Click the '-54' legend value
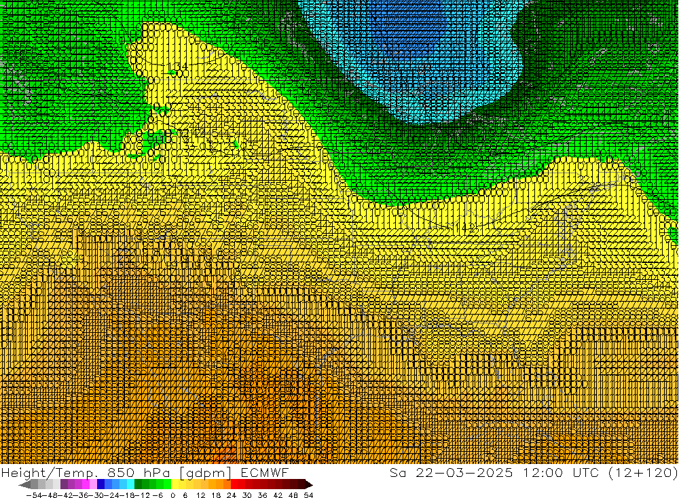This screenshot has width=679, height=498. pyautogui.click(x=34, y=495)
